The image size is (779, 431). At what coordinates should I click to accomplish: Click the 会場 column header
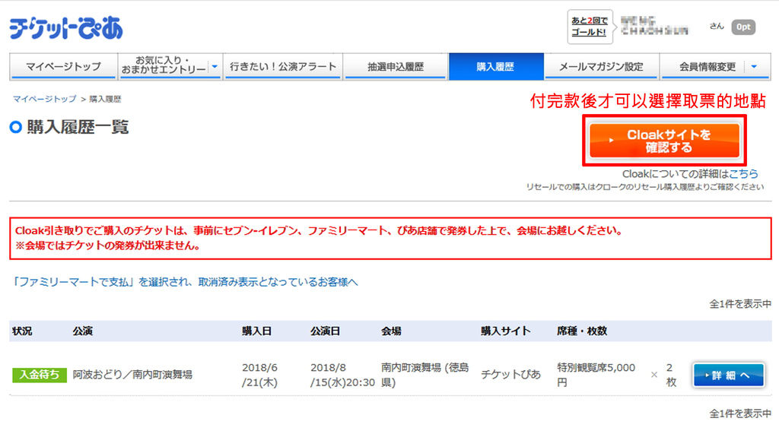point(391,331)
